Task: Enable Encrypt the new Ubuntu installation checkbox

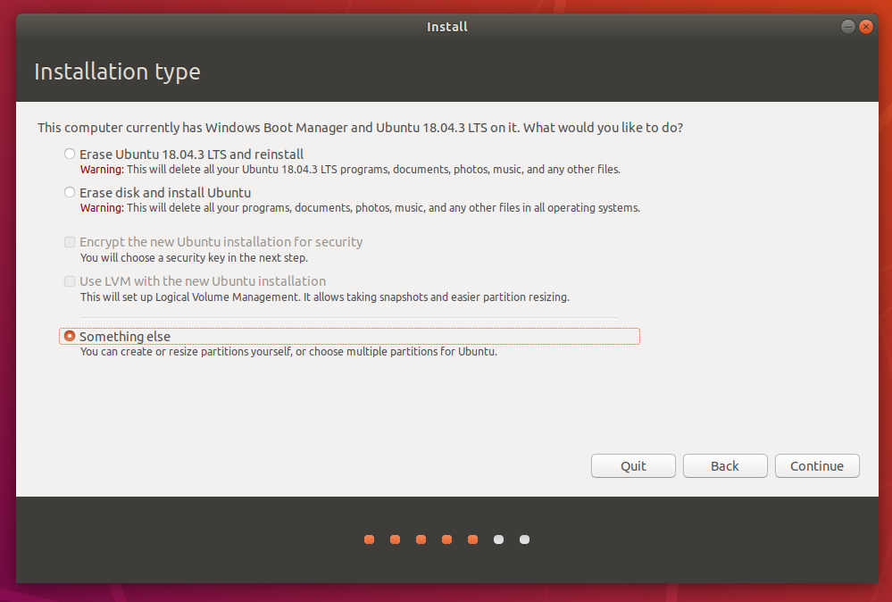Action: 70,242
